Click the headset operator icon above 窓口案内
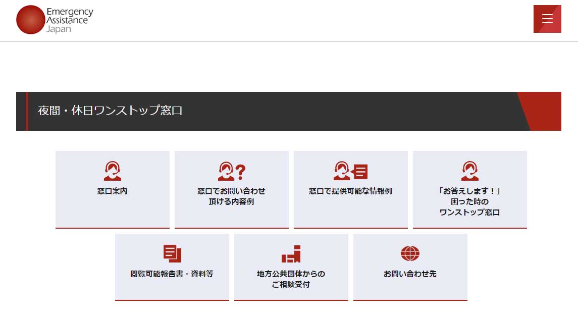Image resolution: width=578 pixels, height=316 pixels. point(113,171)
